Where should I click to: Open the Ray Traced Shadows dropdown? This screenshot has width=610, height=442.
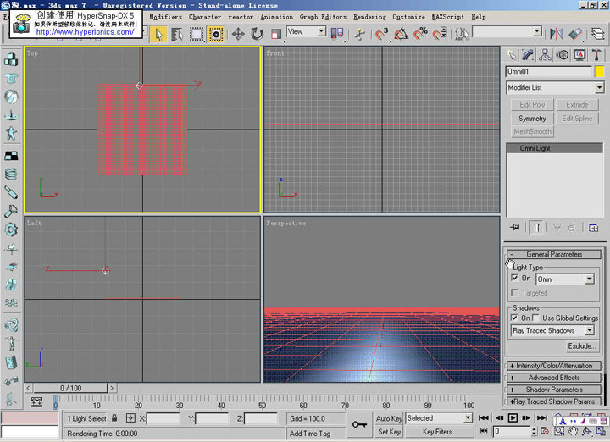pos(590,330)
